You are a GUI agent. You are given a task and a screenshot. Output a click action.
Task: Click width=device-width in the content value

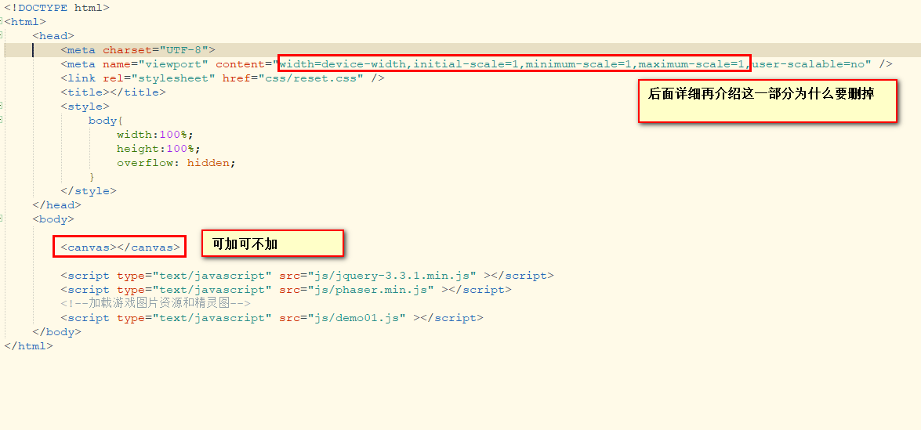pyautogui.click(x=343, y=64)
